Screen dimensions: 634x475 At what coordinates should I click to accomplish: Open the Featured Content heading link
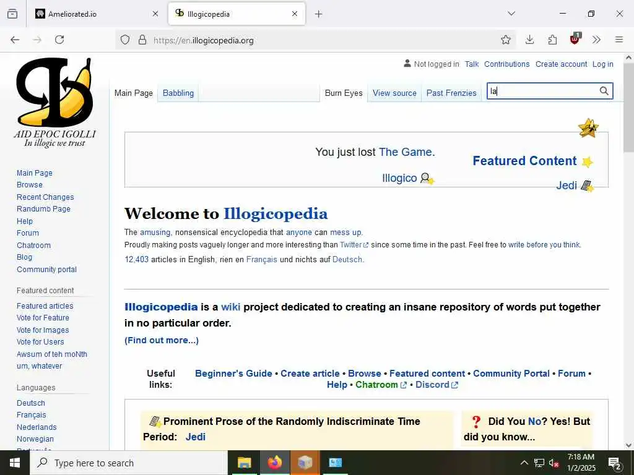(x=524, y=161)
